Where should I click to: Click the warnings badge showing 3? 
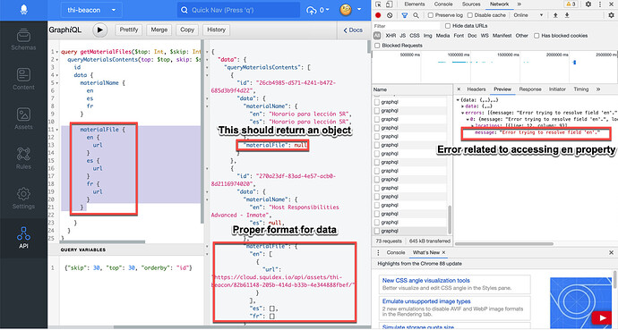[x=571, y=4]
